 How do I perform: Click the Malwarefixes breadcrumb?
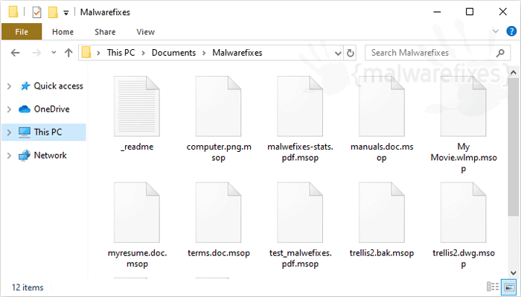click(x=237, y=53)
